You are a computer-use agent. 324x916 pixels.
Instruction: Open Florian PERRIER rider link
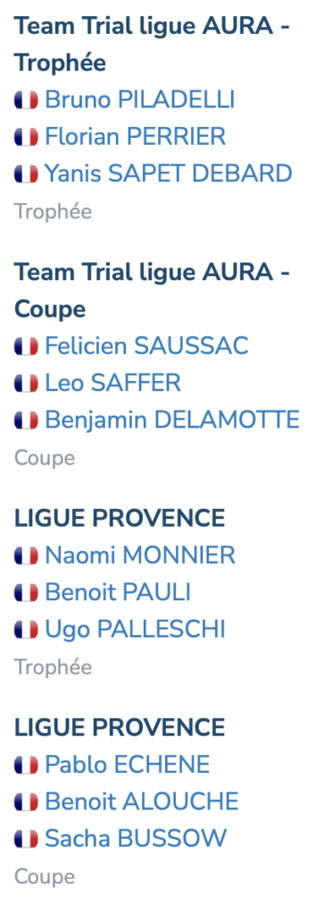[x=135, y=137]
